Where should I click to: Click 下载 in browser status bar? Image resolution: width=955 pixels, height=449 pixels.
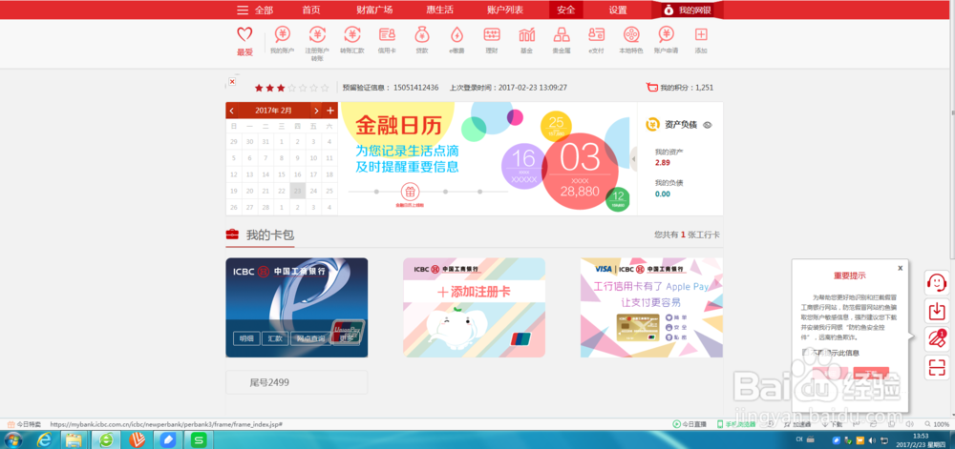pyautogui.click(x=833, y=424)
